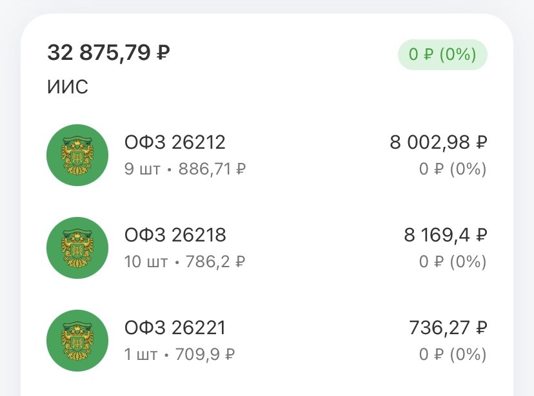
Task: Click the 0 ₽ (0%) change under 8 169,4 ₽
Action: [452, 262]
